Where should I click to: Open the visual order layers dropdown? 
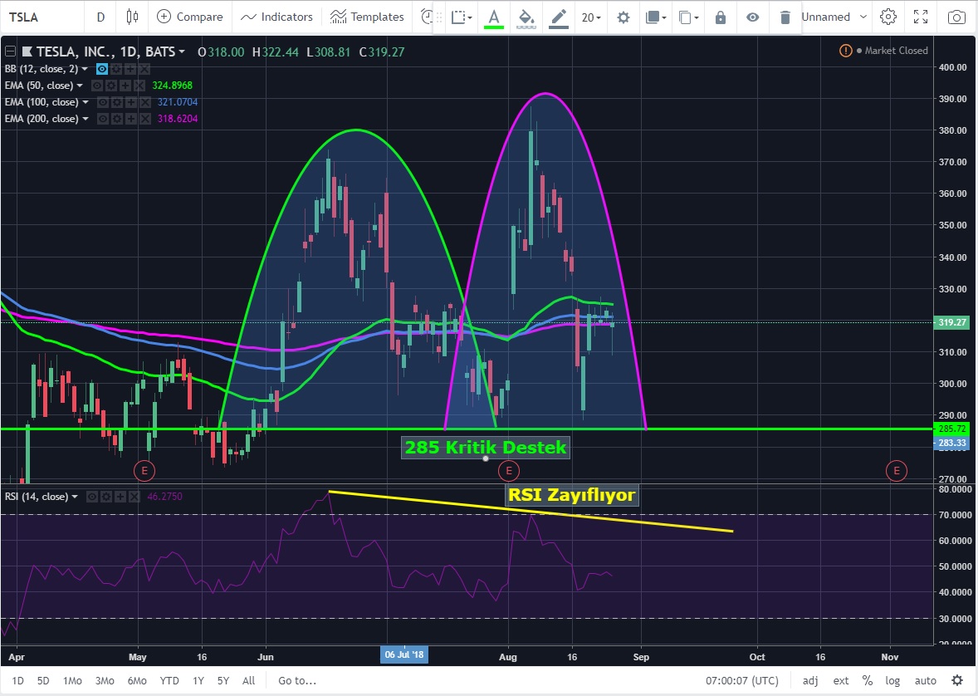(x=656, y=17)
